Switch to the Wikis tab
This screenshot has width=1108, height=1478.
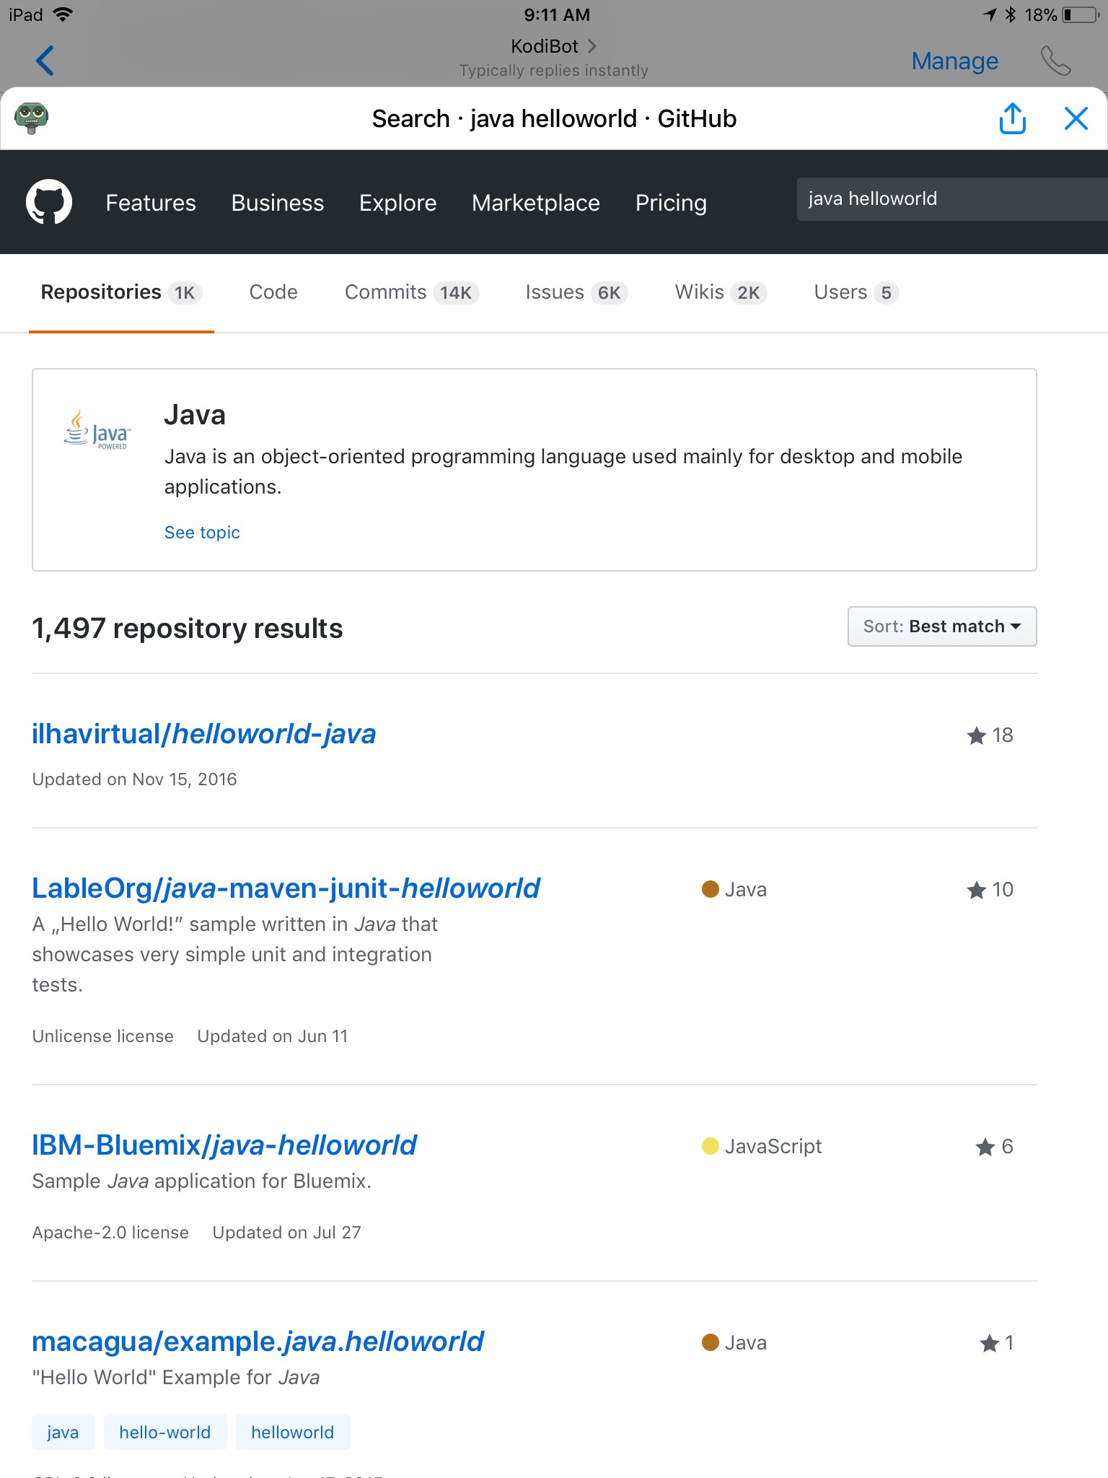721,292
